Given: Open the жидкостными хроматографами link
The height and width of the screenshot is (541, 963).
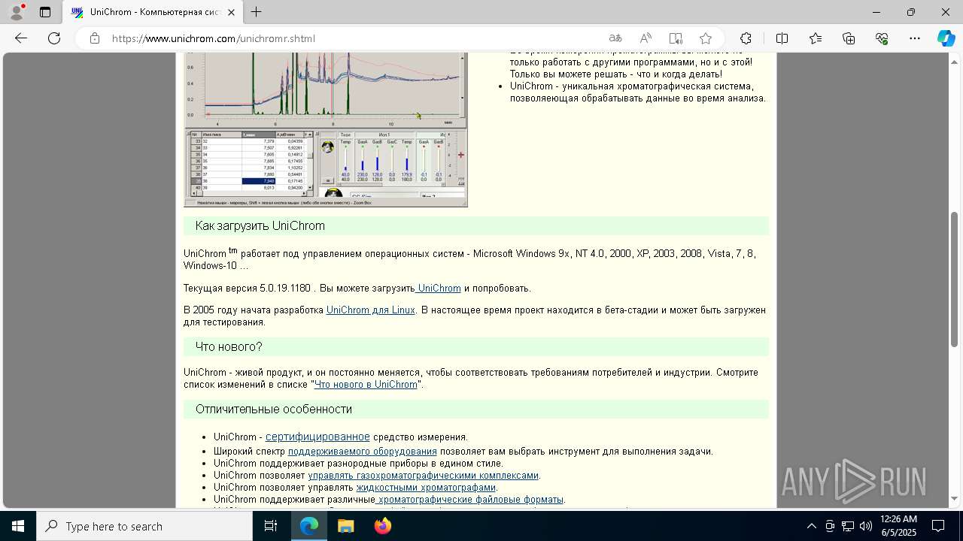Looking at the screenshot, I should 426,488.
